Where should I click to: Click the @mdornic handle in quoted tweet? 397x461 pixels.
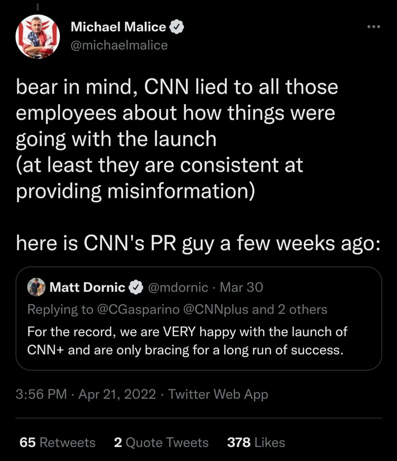coord(178,287)
